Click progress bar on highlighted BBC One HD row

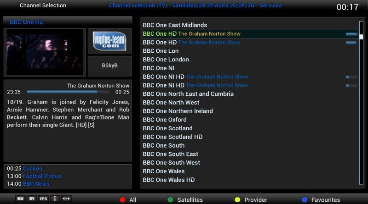[351, 34]
